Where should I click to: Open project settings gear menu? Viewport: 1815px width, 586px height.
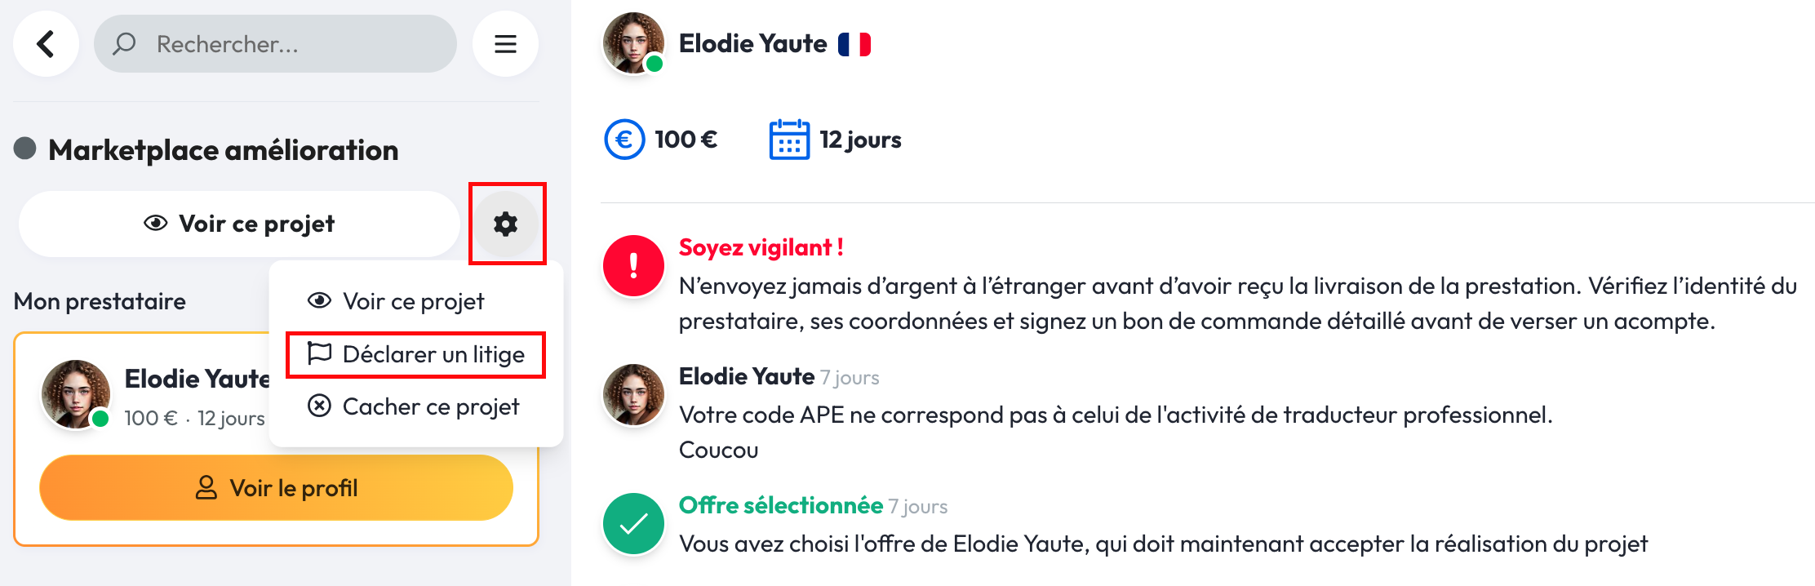click(x=506, y=224)
